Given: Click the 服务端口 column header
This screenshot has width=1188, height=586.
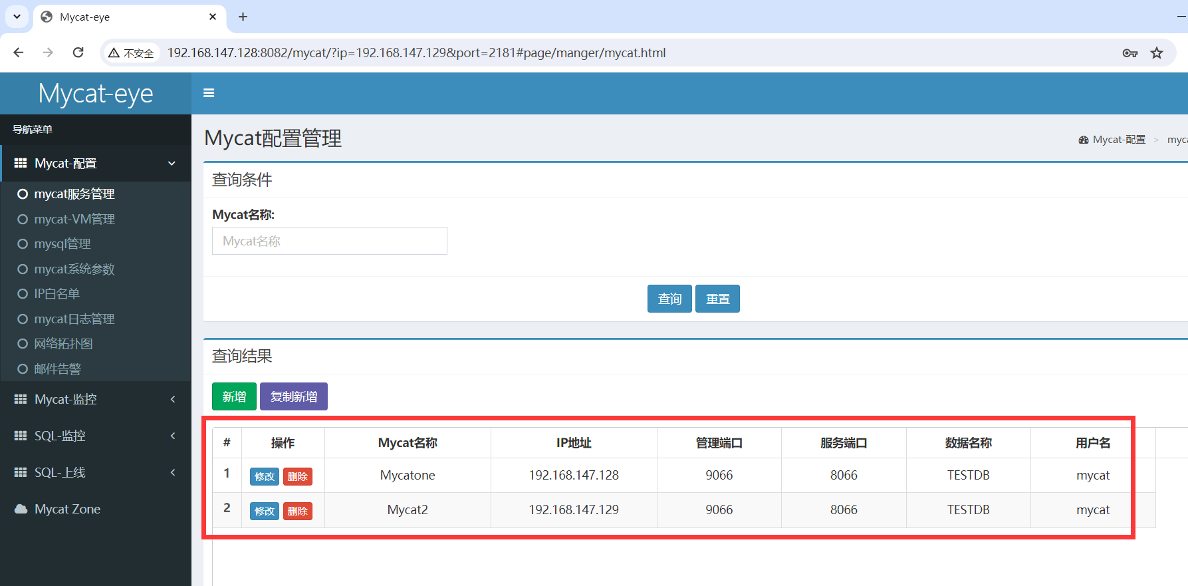Looking at the screenshot, I should [844, 443].
